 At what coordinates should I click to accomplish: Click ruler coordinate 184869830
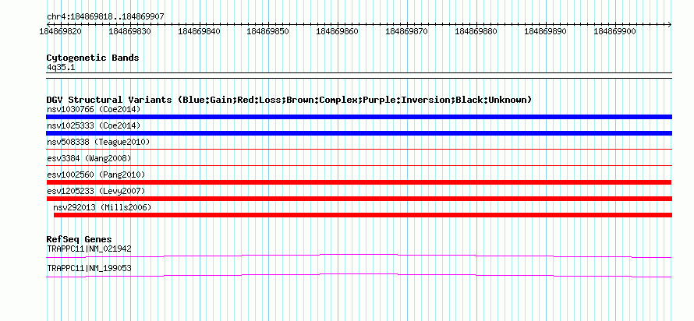click(129, 31)
